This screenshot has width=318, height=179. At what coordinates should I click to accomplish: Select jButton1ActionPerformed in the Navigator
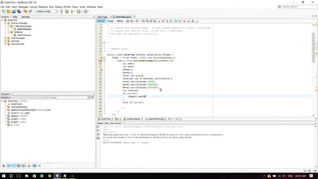31,110
